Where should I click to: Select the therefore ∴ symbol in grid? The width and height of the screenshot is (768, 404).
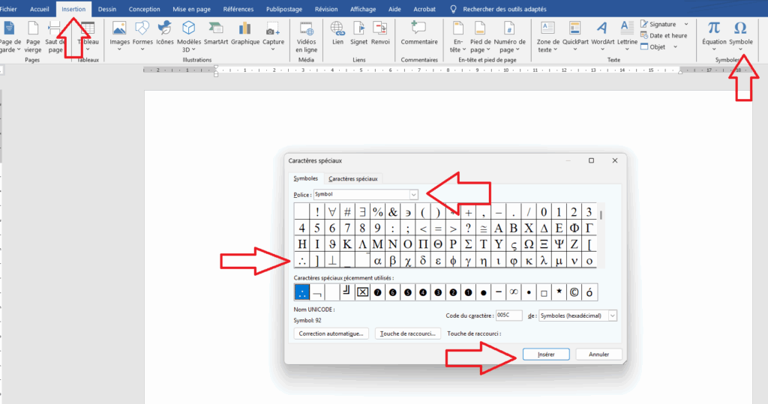point(301,261)
